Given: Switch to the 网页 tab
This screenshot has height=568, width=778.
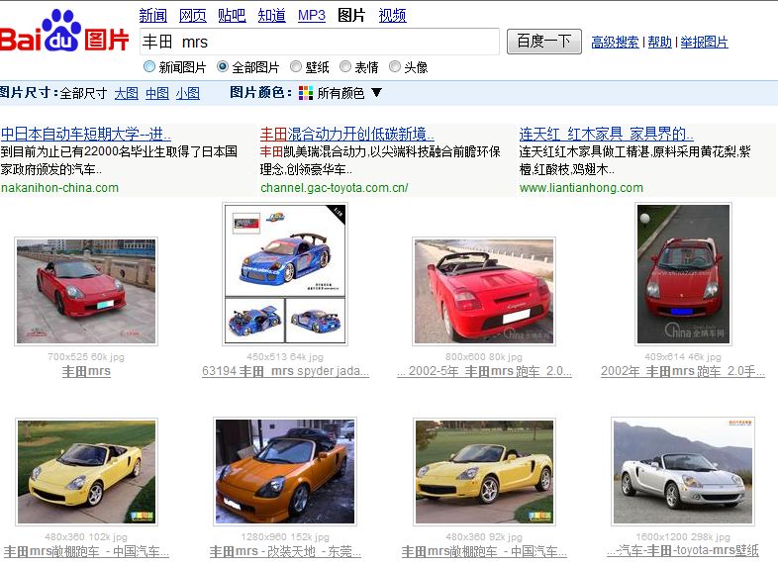Looking at the screenshot, I should pos(192,16).
